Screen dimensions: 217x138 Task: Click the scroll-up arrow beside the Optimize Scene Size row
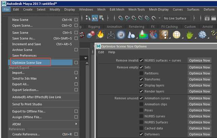[87, 63]
